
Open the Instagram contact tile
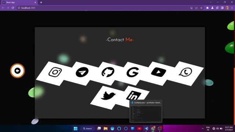tap(55, 72)
